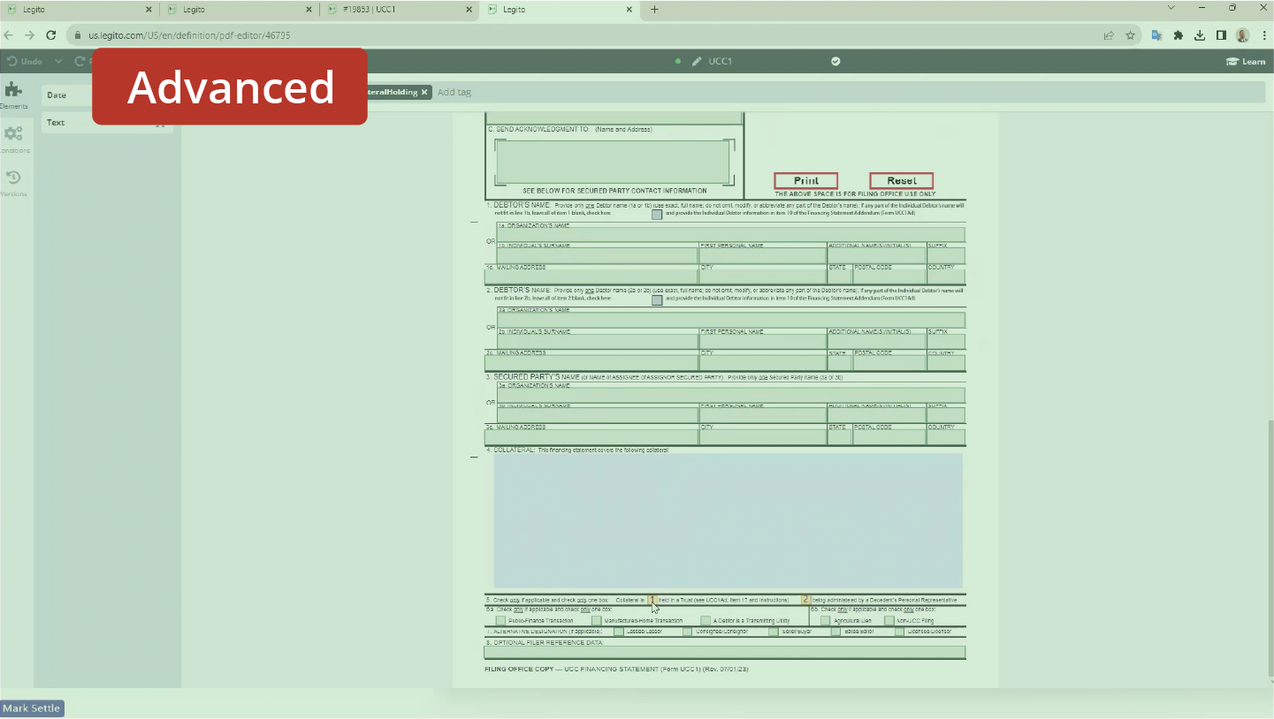Image resolution: width=1274 pixels, height=719 pixels.
Task: Expand the dropdown arrow next to Undo
Action: [x=58, y=61]
